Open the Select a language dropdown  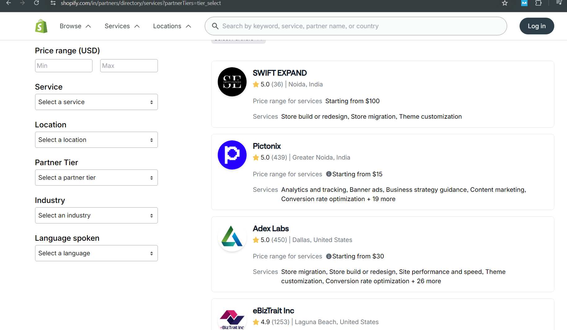point(96,253)
